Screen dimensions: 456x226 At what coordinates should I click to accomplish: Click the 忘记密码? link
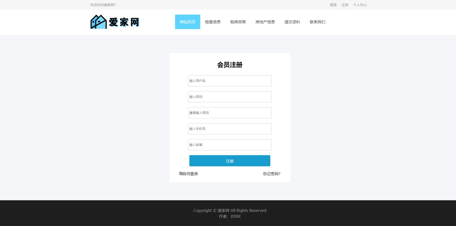(x=271, y=174)
